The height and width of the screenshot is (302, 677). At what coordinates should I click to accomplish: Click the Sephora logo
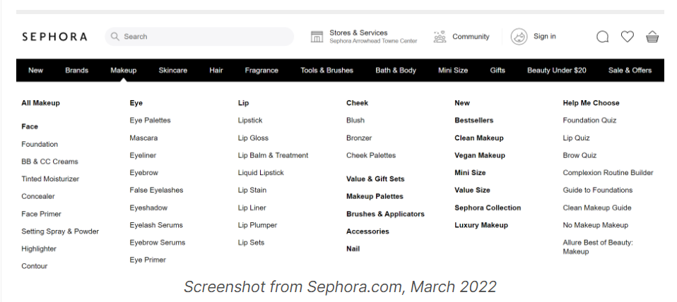(54, 37)
